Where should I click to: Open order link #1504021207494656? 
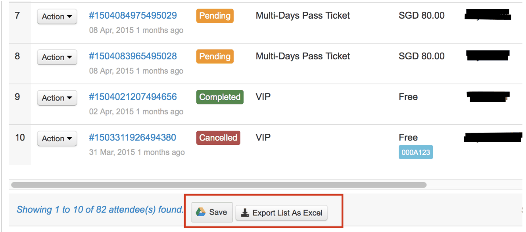click(133, 97)
